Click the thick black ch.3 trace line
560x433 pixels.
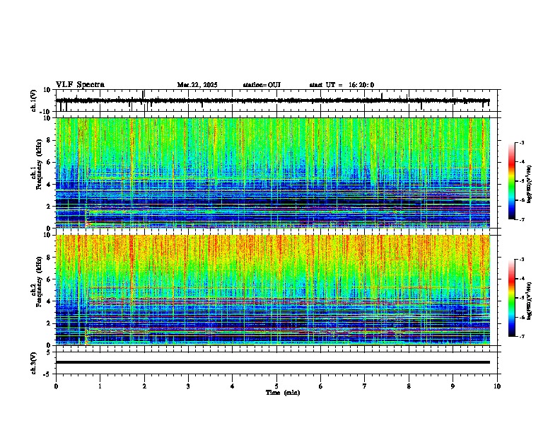click(x=273, y=362)
